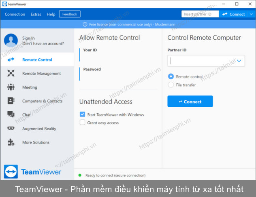The width and height of the screenshot is (256, 197).
Task: Close the TeamViewer window
Action: click(x=250, y=4)
